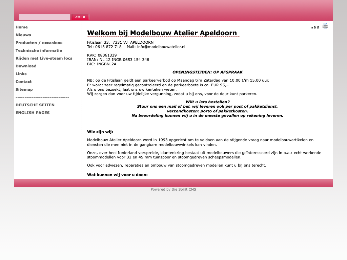The height and width of the screenshot is (260, 347).
Task: Open the Home menu item
Action: click(22, 27)
